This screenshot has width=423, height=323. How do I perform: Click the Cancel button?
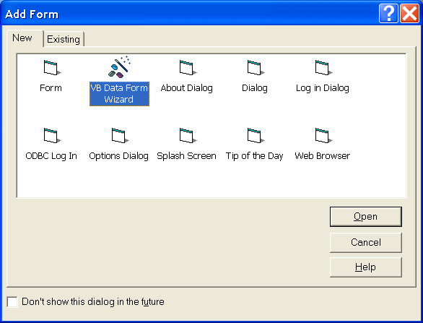[366, 243]
